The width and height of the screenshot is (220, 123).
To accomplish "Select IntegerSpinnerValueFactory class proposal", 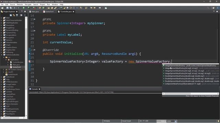I will click(190, 66).
